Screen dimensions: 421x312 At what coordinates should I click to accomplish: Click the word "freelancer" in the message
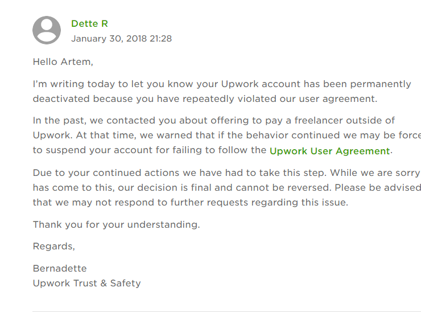coord(319,120)
